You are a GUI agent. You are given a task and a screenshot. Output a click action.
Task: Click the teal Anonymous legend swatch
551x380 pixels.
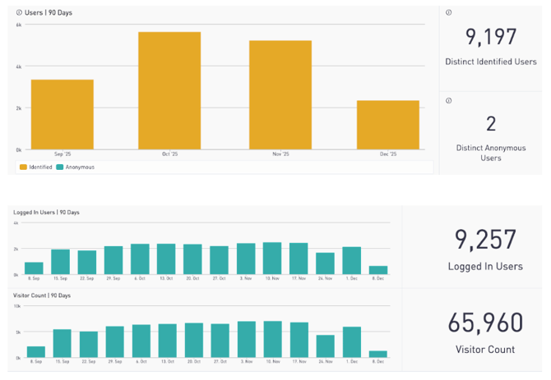[x=60, y=167]
